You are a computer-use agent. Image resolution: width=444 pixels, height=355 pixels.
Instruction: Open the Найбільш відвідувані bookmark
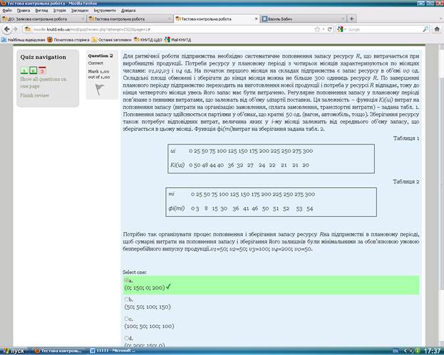23,40
